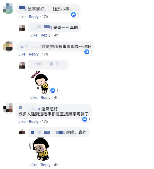This screenshot has width=154, height=169.
Task: Reply to the 順便把所有電線 comment
Action: tap(34, 54)
